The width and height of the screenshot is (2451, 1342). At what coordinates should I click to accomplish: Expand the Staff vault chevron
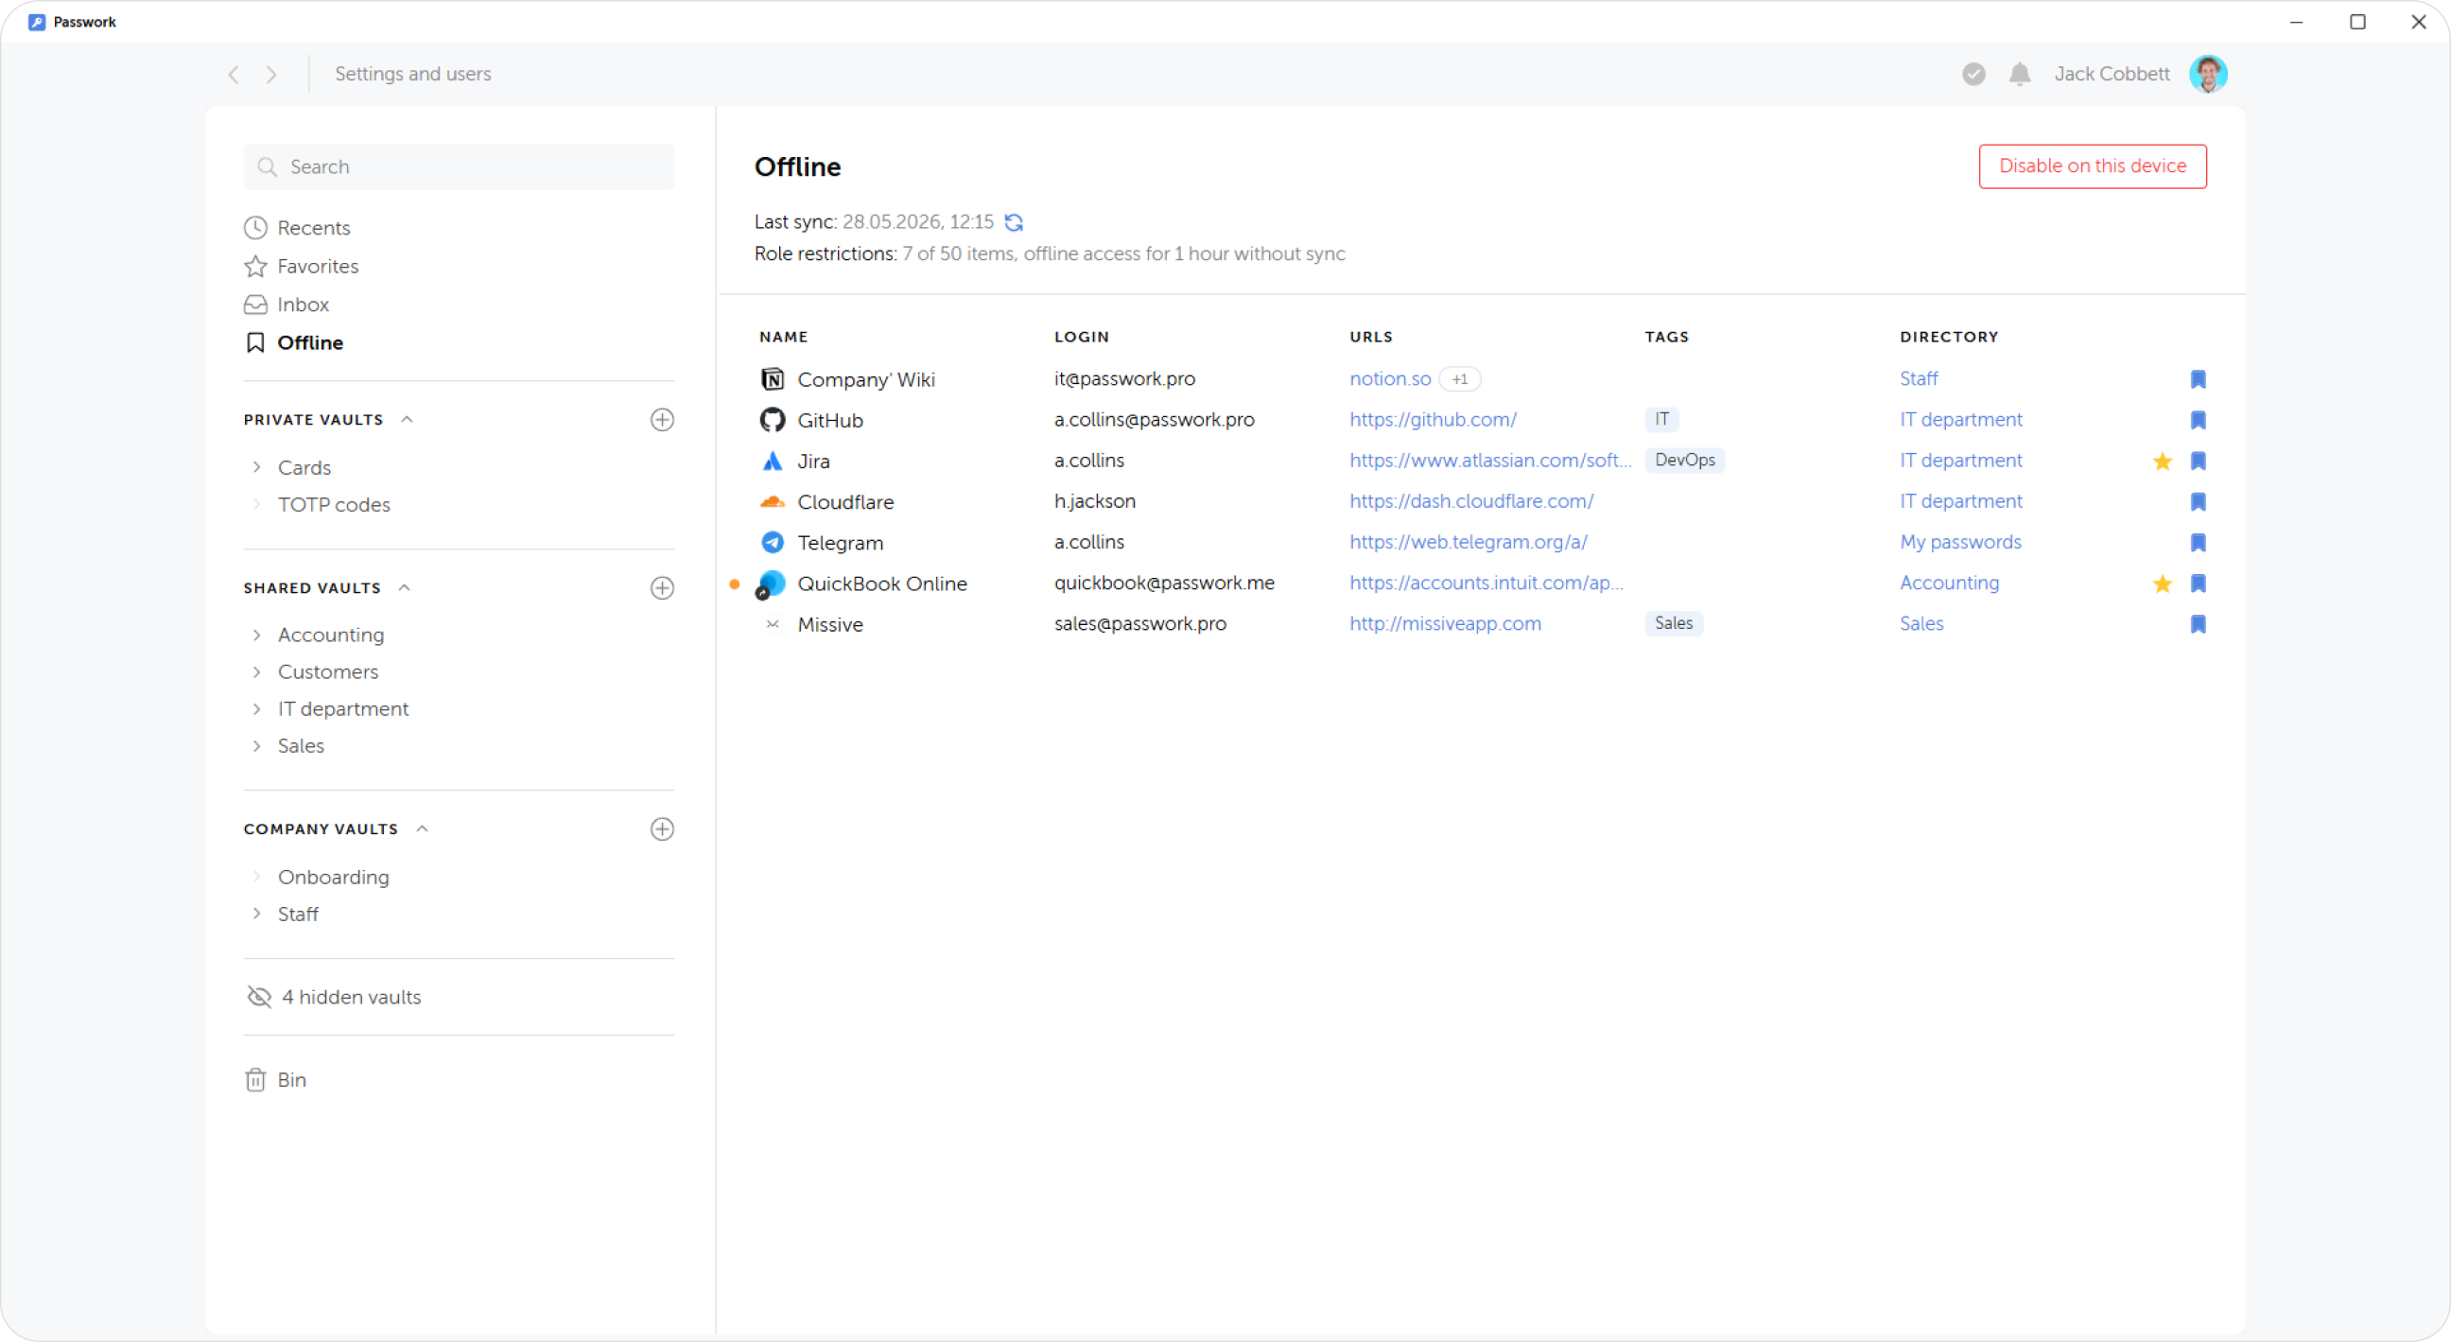click(x=256, y=914)
